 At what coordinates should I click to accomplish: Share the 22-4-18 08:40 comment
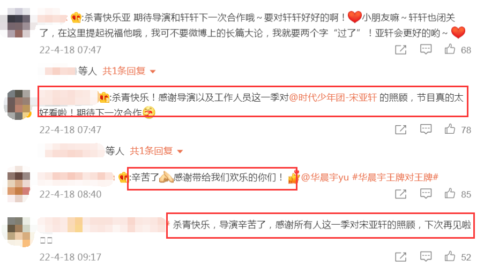click(401, 194)
